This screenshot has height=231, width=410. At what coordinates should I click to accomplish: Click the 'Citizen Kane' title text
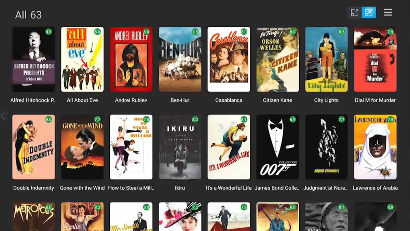pyautogui.click(x=277, y=100)
